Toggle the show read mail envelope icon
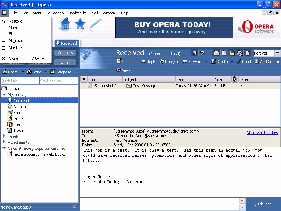This screenshot has width=281, height=211. pyautogui.click(x=216, y=53)
